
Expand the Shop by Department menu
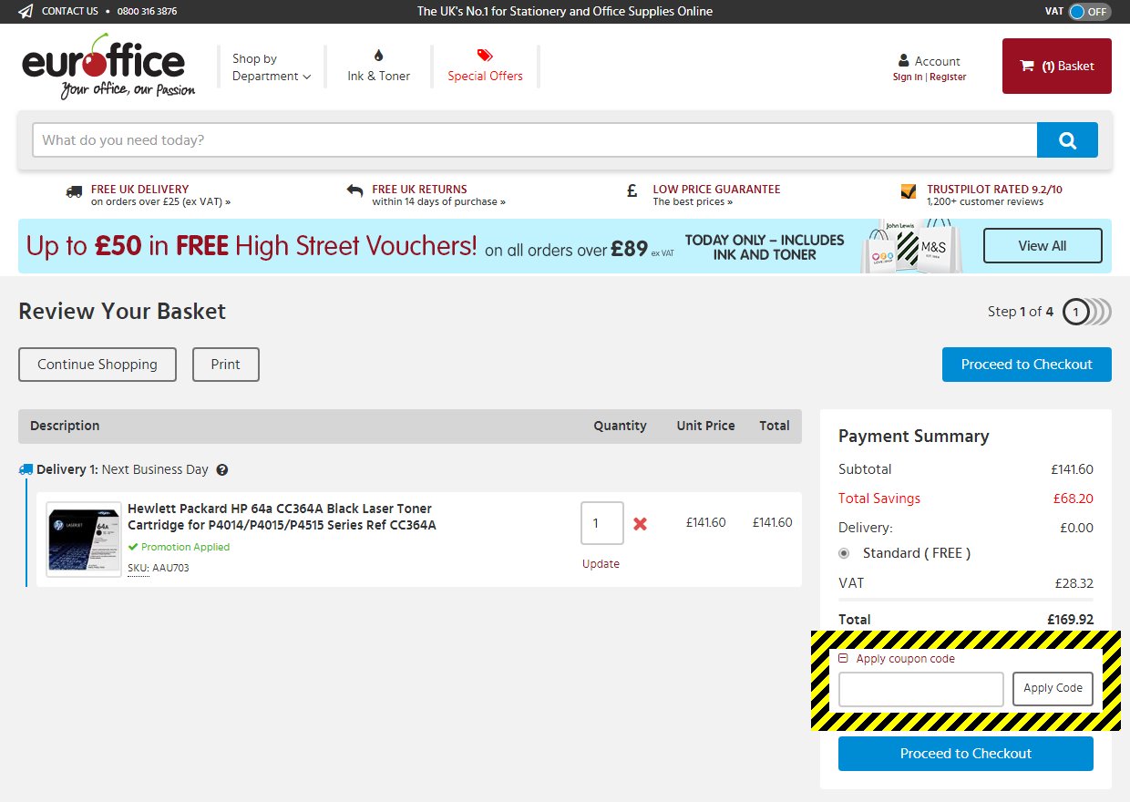[x=272, y=67]
